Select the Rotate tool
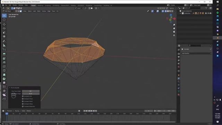This screenshot has width=222, height=125. pyautogui.click(x=4, y=28)
